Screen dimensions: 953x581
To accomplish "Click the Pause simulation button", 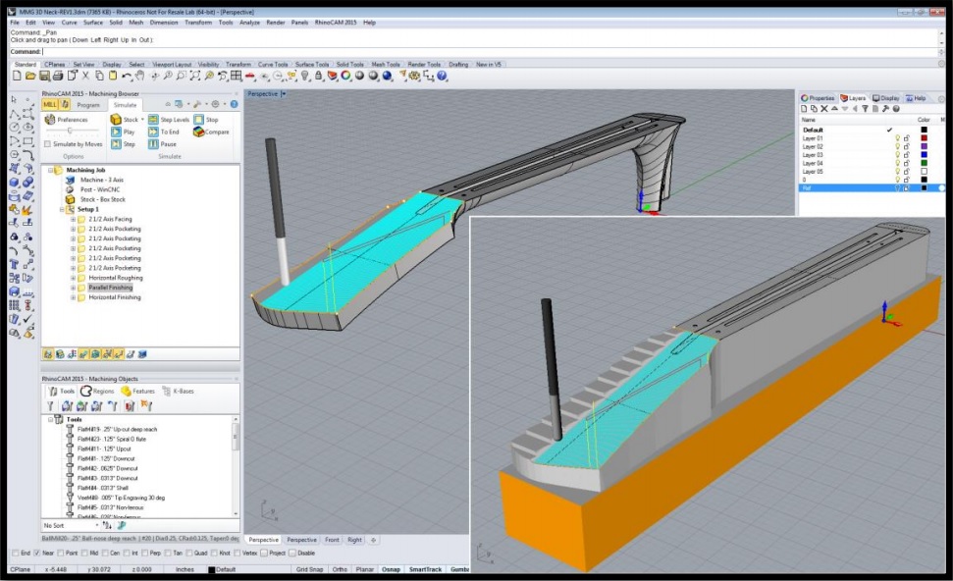I will pos(162,144).
